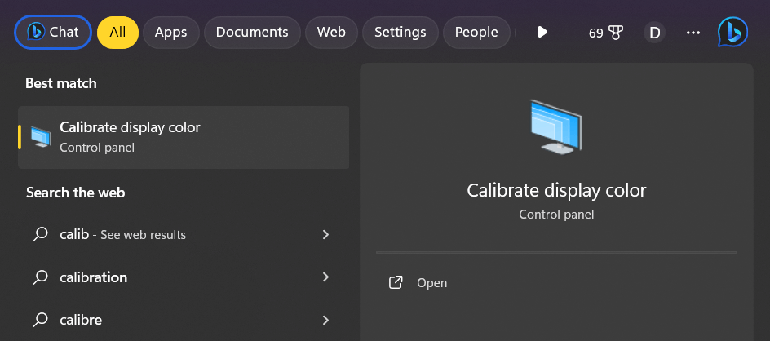This screenshot has height=341, width=770.
Task: Click the large Bing icon at top right
Action: click(x=732, y=33)
